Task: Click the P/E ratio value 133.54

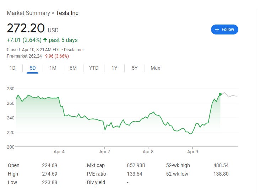Action: point(135,174)
